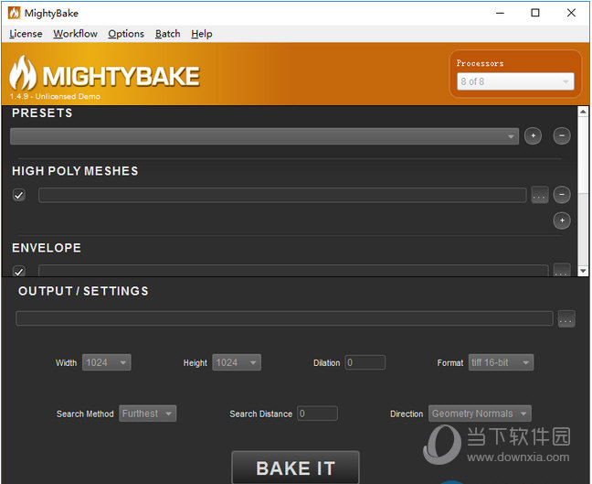Click the high poly mesh path field
592x484 pixels.
click(x=282, y=195)
